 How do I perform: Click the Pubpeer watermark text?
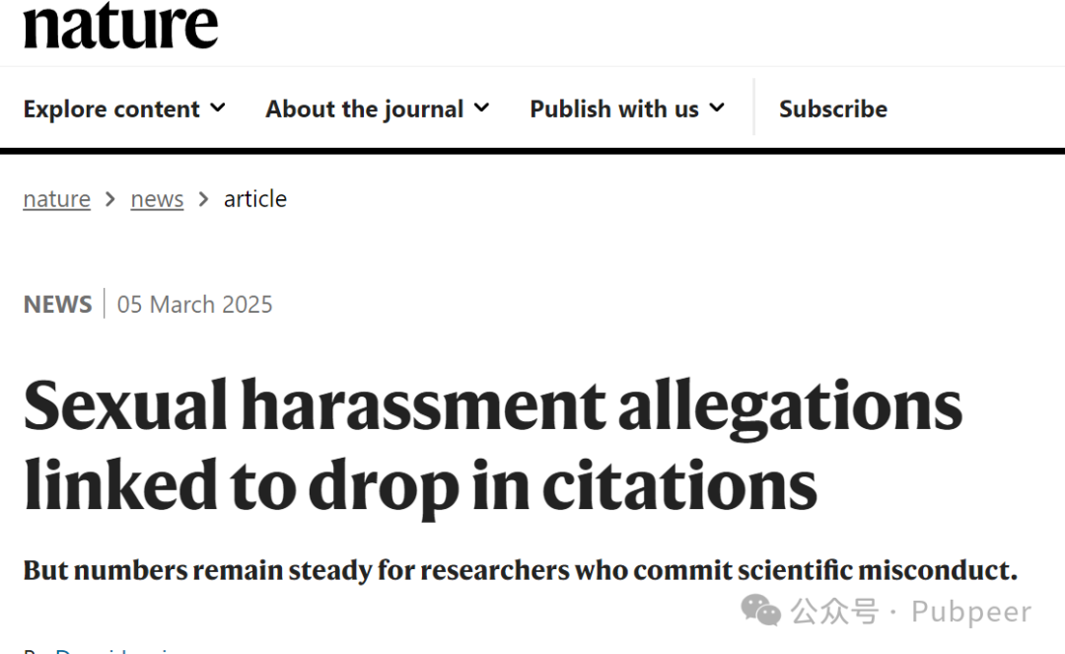pos(971,612)
